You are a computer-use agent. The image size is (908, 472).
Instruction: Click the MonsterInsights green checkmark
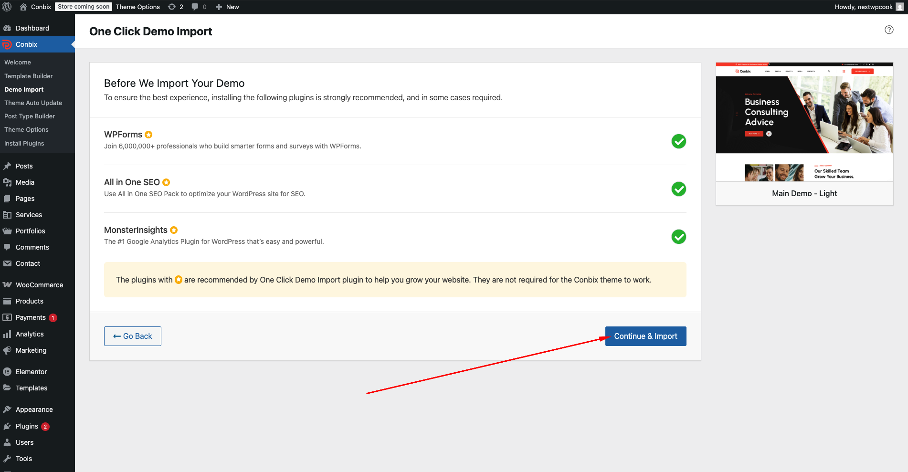[678, 237]
